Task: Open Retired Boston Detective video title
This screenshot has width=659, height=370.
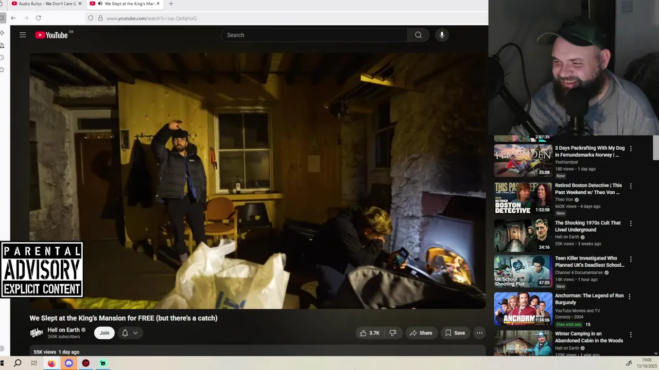Action: [x=588, y=189]
